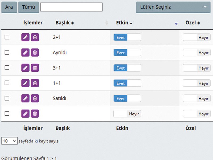Sort by the Başlık column header

tap(65, 23)
